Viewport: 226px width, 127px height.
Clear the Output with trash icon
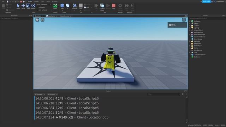tap(183, 94)
